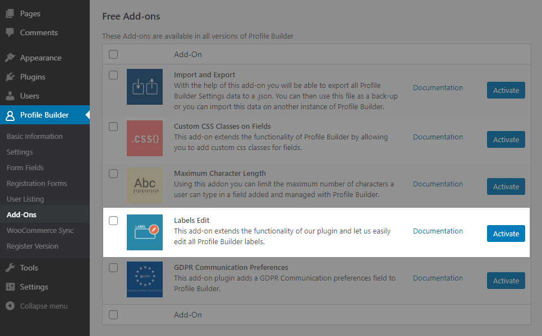This screenshot has width=542, height=336.
Task: Open the Profile Builder menu
Action: point(45,115)
